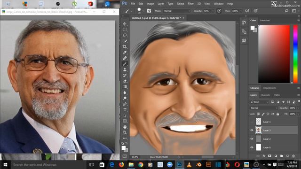Open the Image menu
301x169 pixels.
pos(150,4)
